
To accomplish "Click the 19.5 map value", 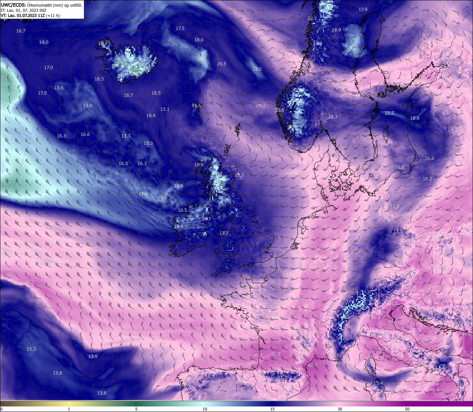I will 221,64.
